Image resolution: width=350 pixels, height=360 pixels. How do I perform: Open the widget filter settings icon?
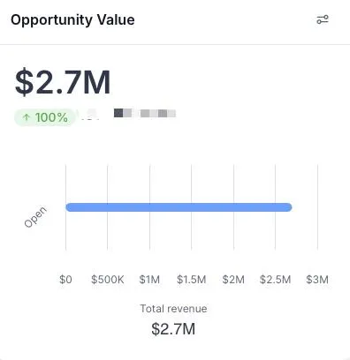tap(323, 19)
